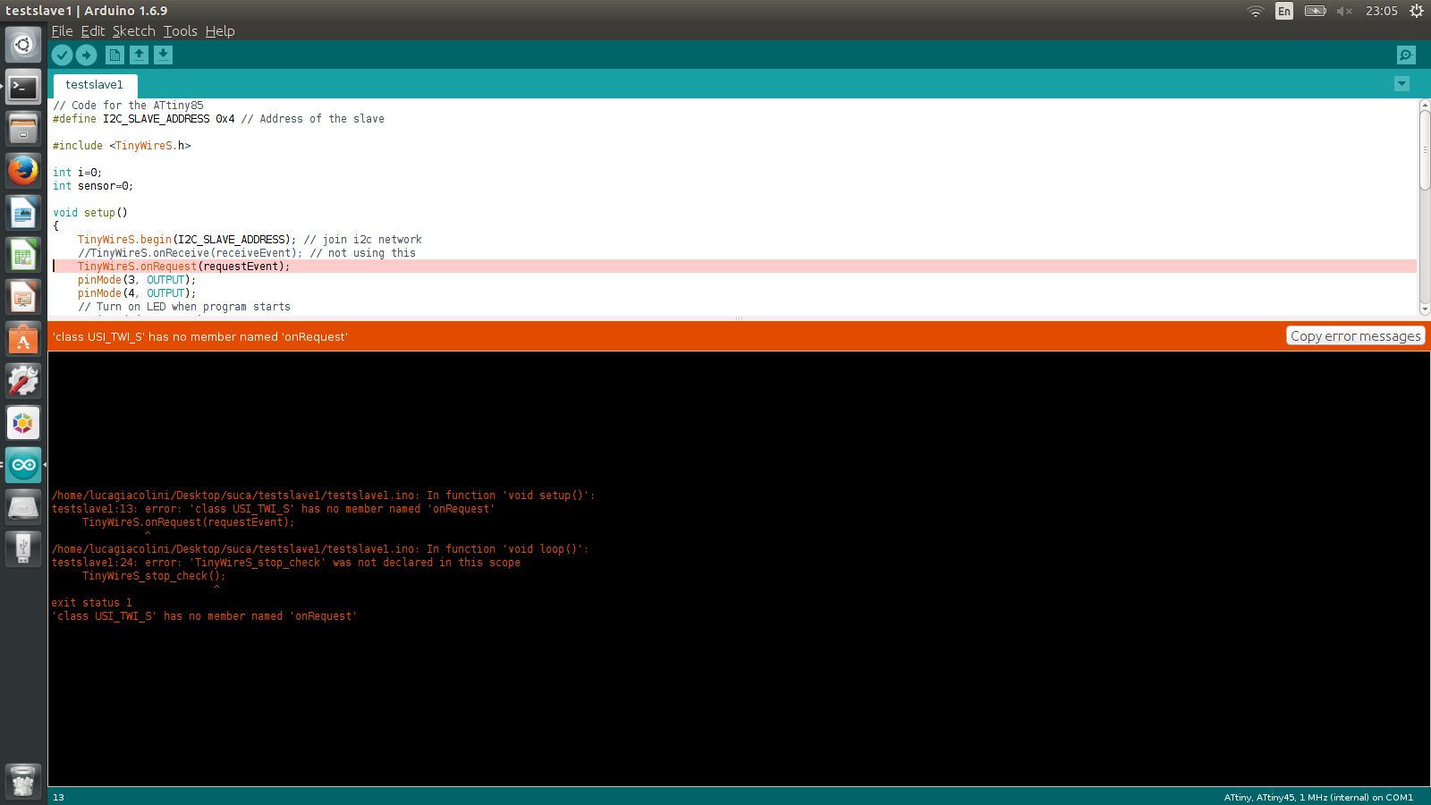This screenshot has height=805, width=1431.
Task: Click the editor vertical scrollbar thumb
Action: click(x=1425, y=150)
